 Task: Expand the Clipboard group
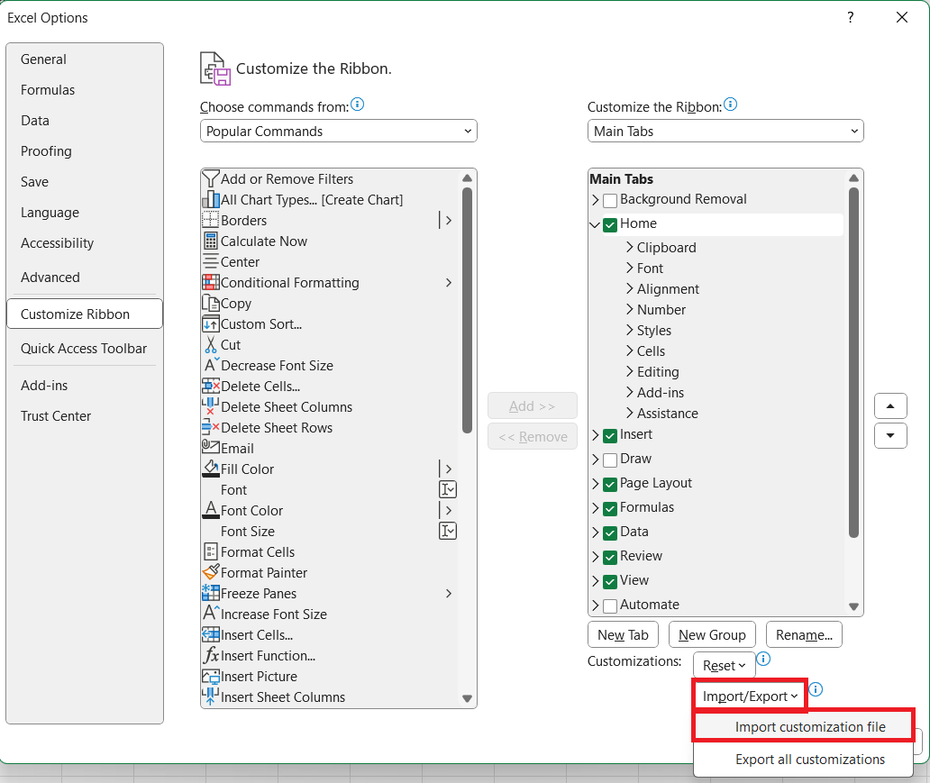click(630, 247)
